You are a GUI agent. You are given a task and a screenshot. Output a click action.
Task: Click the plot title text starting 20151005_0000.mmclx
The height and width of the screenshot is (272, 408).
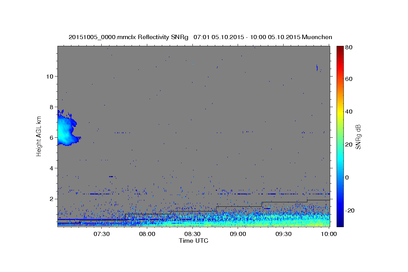click(200, 37)
